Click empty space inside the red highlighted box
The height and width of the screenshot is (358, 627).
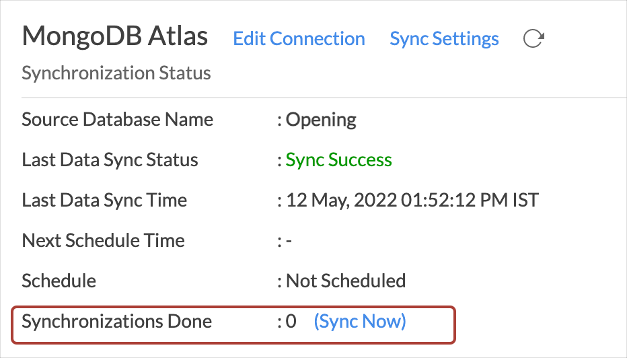click(x=430, y=325)
